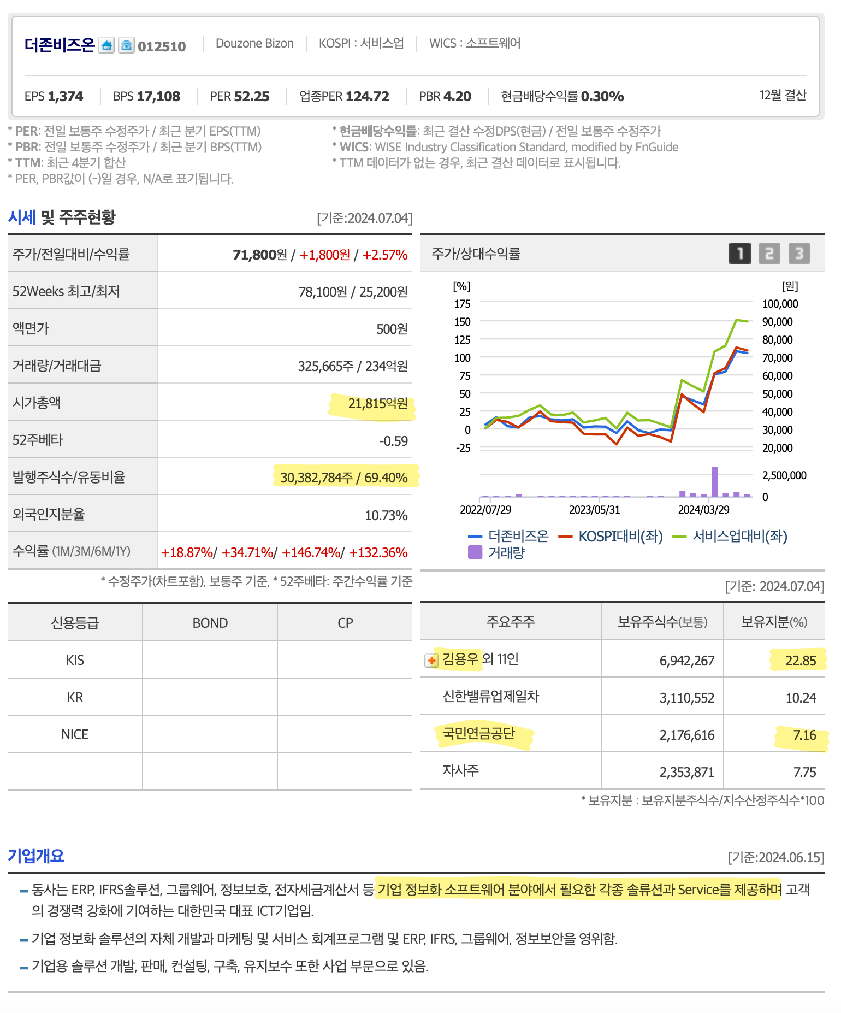Click the 신한밸류업제일차 shareholder row

coord(622,697)
